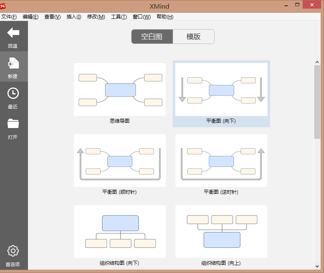The height and width of the screenshot is (273, 324).
Task: Open the 查看(V) menu
Action: point(53,17)
